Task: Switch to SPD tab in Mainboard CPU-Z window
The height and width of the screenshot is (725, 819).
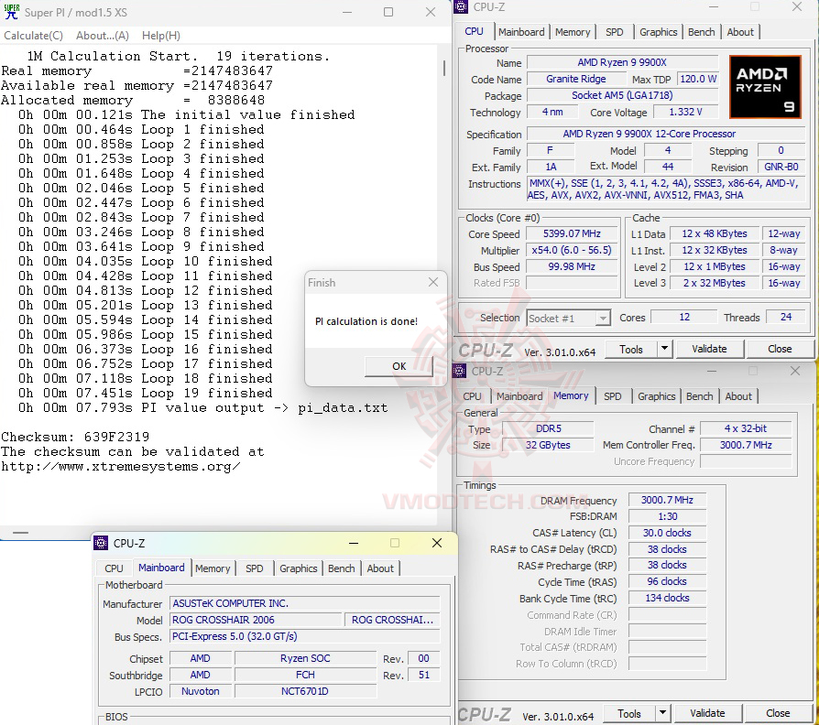Action: coord(255,568)
